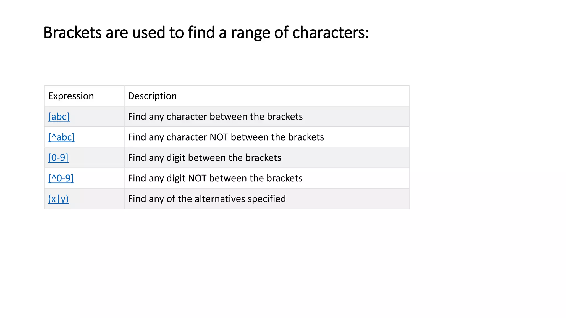Click the word 'digit' in the [0-9] row
Screen dimensions: 566x318
click(176, 158)
